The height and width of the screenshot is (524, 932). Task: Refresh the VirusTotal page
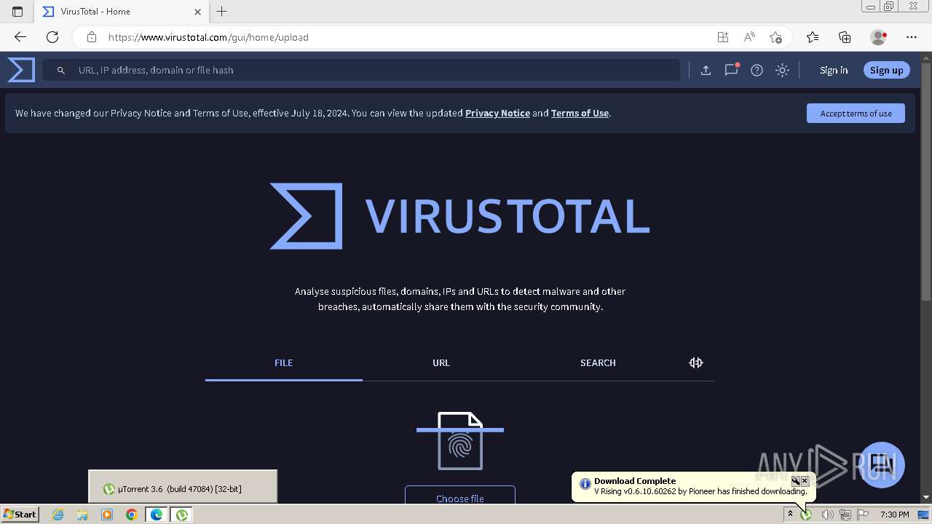[52, 37]
